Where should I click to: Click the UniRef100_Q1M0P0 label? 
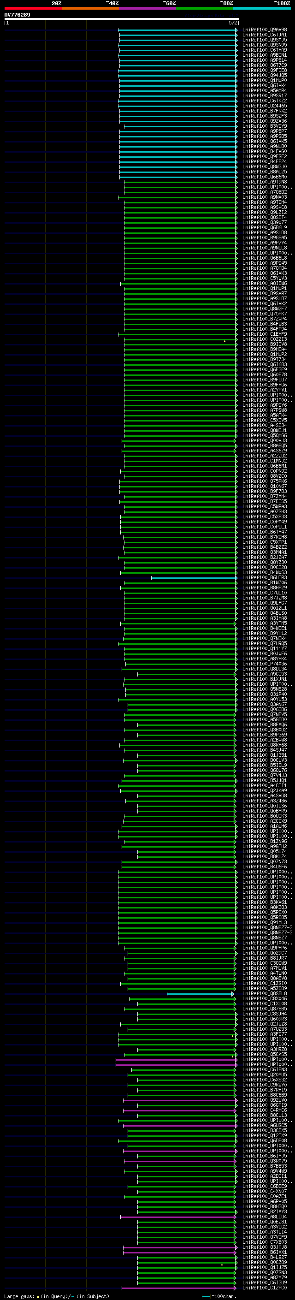(x=265, y=81)
